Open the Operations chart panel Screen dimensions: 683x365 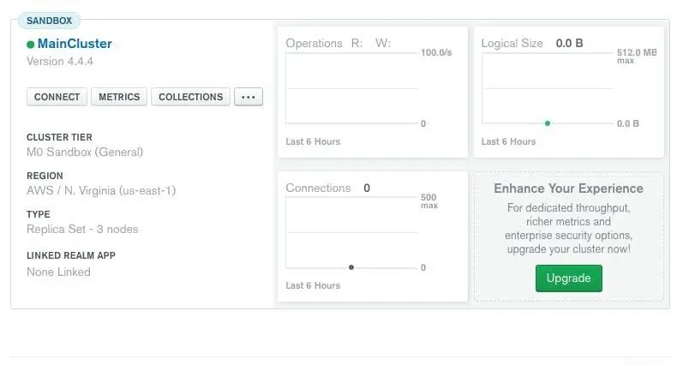coord(372,92)
